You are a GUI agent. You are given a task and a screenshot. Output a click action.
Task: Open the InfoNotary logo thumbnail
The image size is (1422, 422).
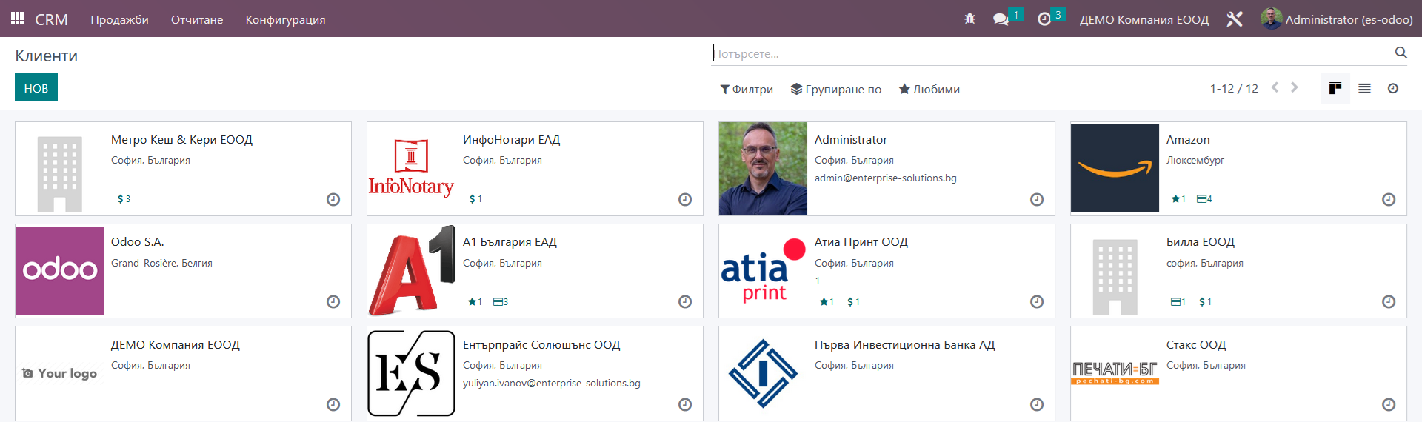point(411,169)
